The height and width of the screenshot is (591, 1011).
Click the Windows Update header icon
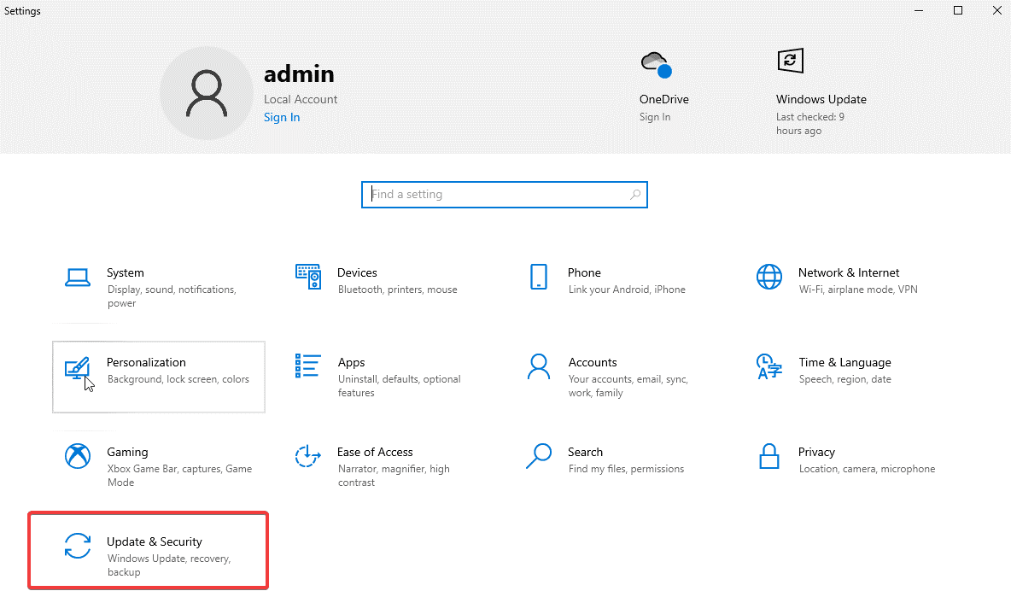click(x=790, y=61)
